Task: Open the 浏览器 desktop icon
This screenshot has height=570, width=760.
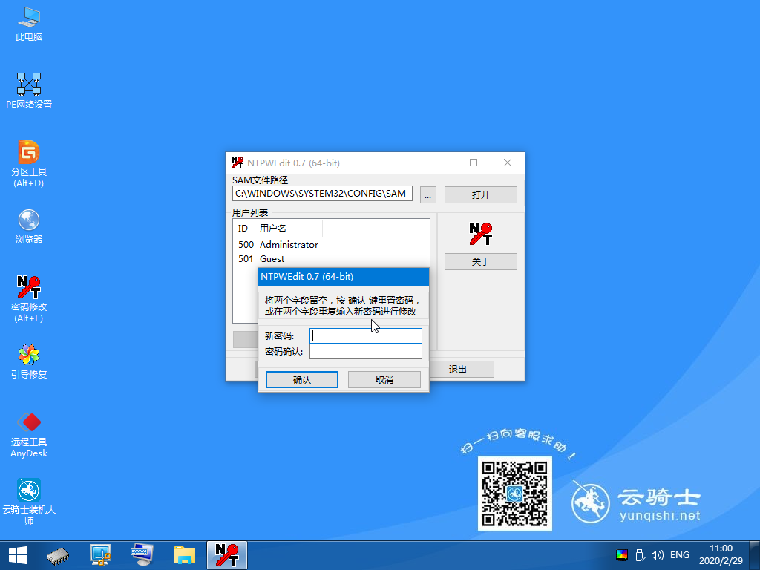Action: click(29, 226)
